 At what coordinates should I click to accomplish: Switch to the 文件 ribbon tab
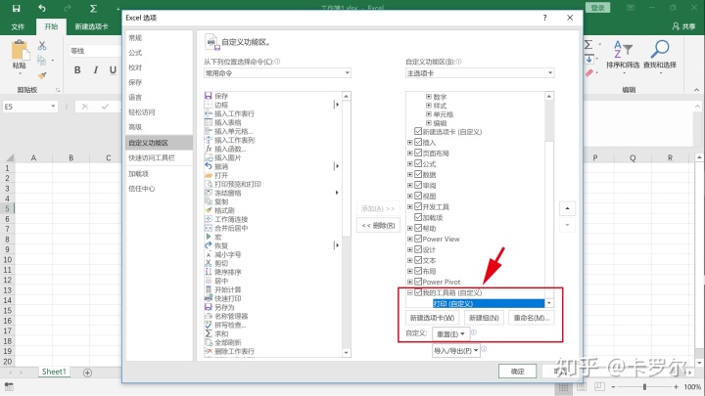18,27
